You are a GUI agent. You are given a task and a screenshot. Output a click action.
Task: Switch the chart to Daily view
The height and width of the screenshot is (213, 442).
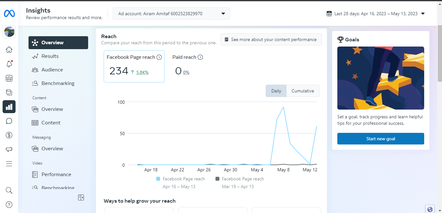(276, 91)
